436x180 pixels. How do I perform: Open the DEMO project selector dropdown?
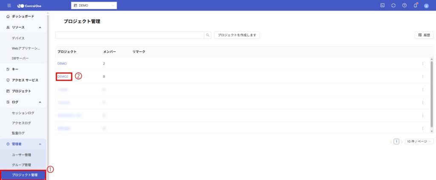94,6
